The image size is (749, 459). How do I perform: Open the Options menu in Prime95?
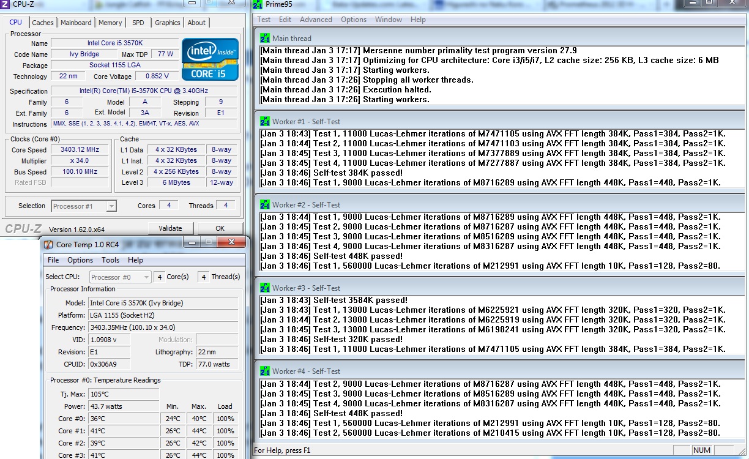click(354, 20)
